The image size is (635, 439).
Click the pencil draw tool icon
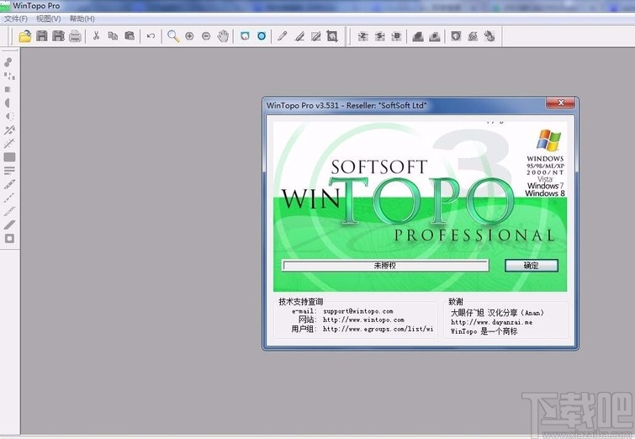[x=283, y=36]
